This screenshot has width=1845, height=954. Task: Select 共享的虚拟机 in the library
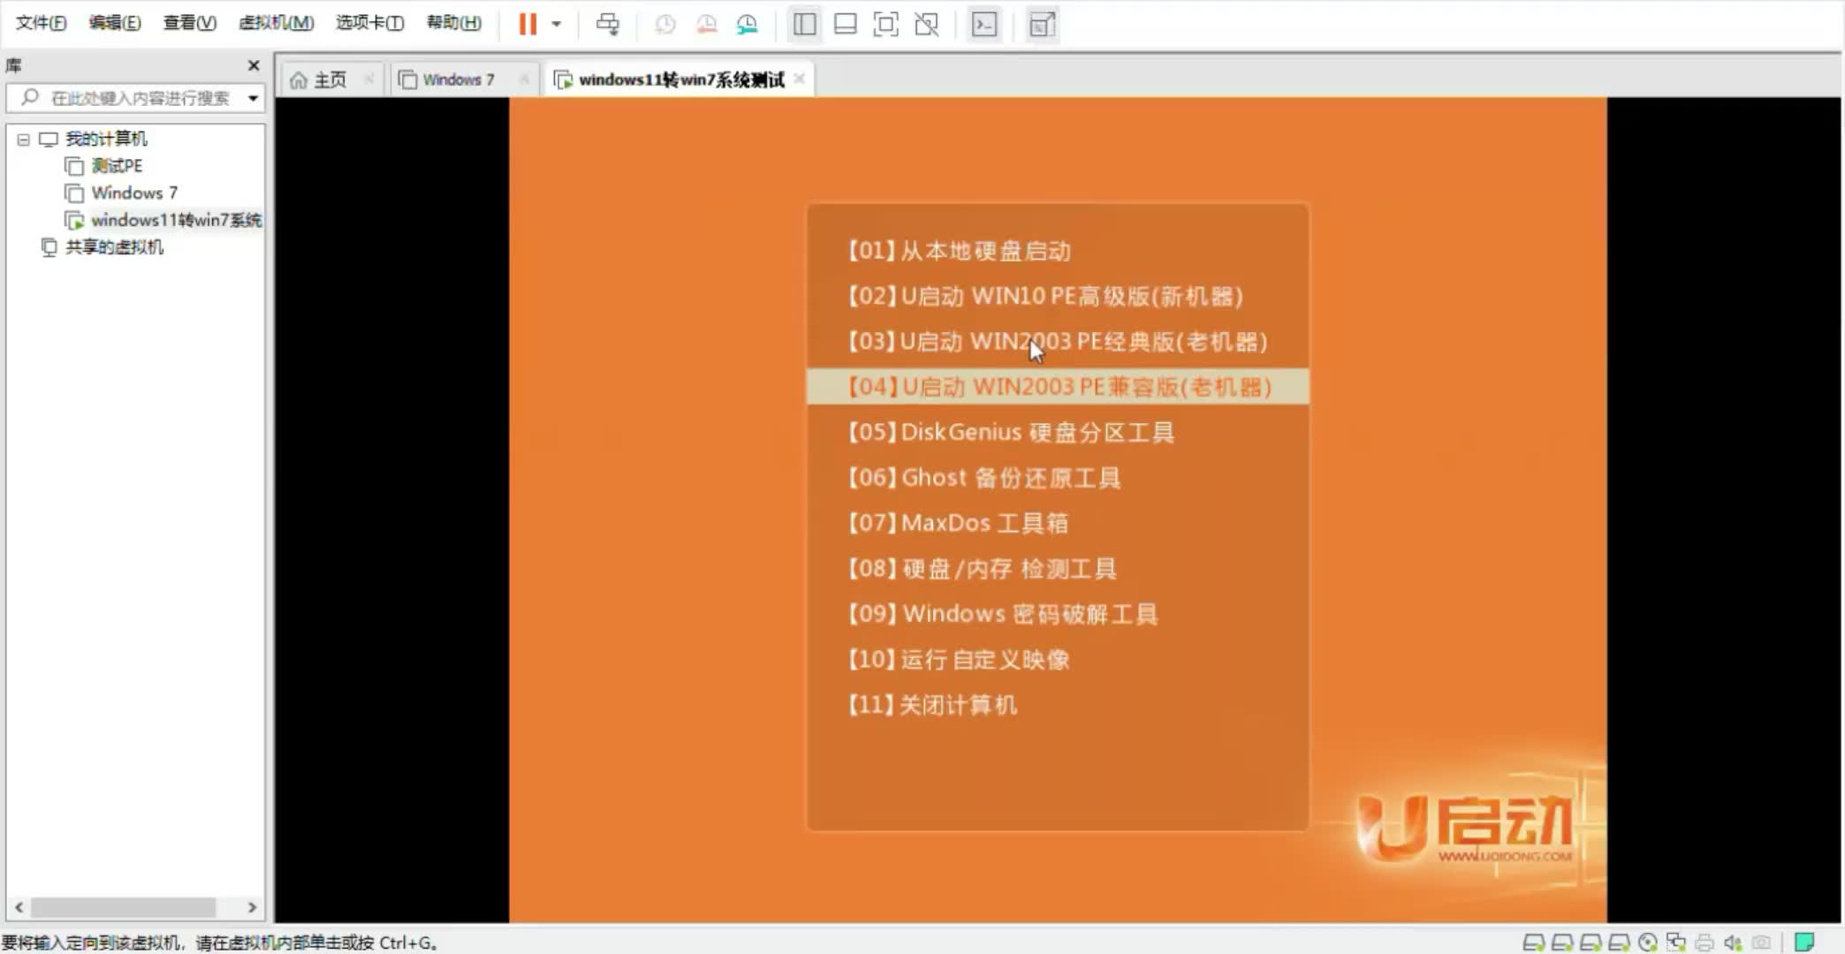pos(114,247)
